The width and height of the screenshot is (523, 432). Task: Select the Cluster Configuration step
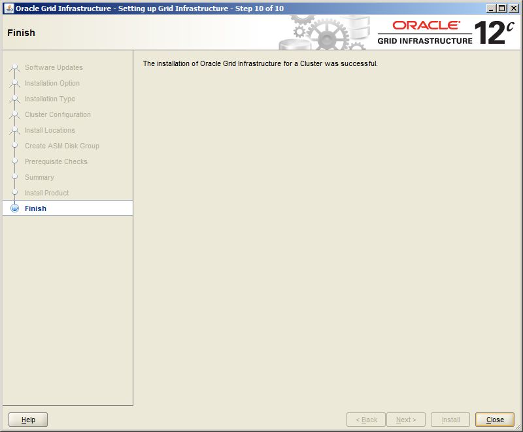tap(58, 114)
